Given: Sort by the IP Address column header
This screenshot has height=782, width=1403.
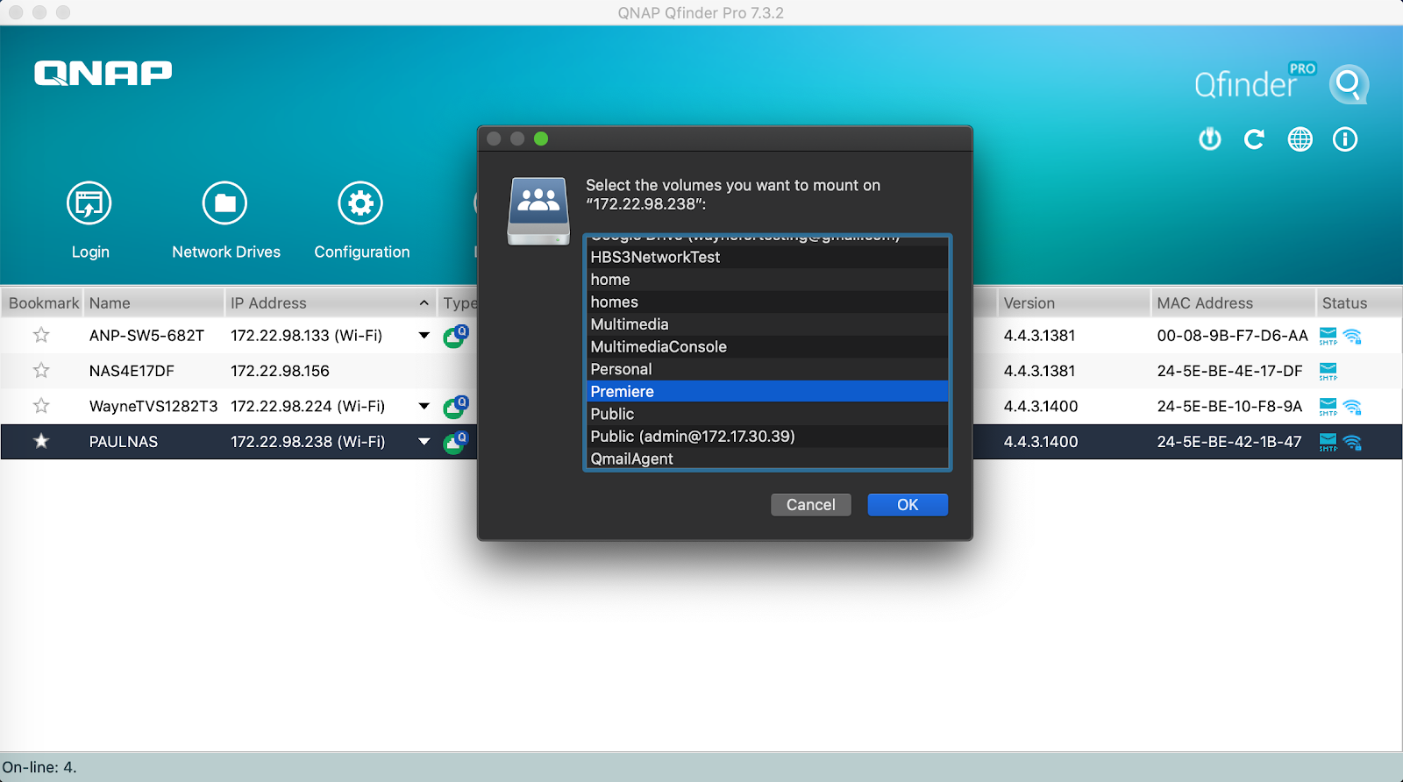Looking at the screenshot, I should pyautogui.click(x=331, y=302).
